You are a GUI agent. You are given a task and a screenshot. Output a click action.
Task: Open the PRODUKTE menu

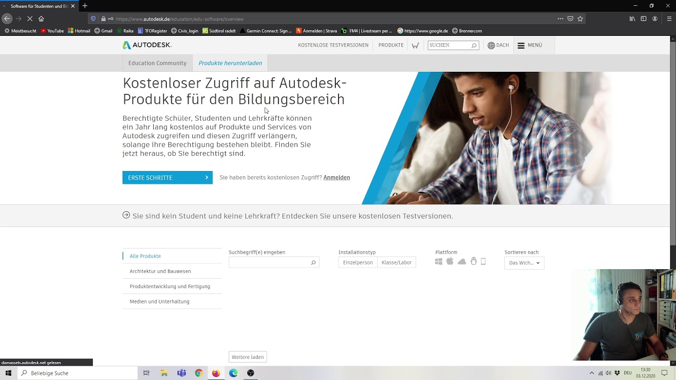[391, 45]
